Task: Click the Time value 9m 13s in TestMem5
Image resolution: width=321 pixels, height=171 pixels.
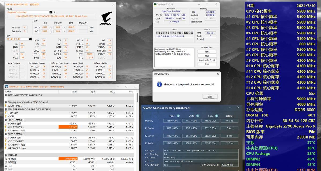Action: click(x=210, y=33)
